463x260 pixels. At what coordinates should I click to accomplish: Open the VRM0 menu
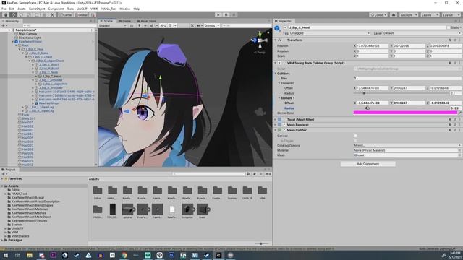(x=95, y=9)
